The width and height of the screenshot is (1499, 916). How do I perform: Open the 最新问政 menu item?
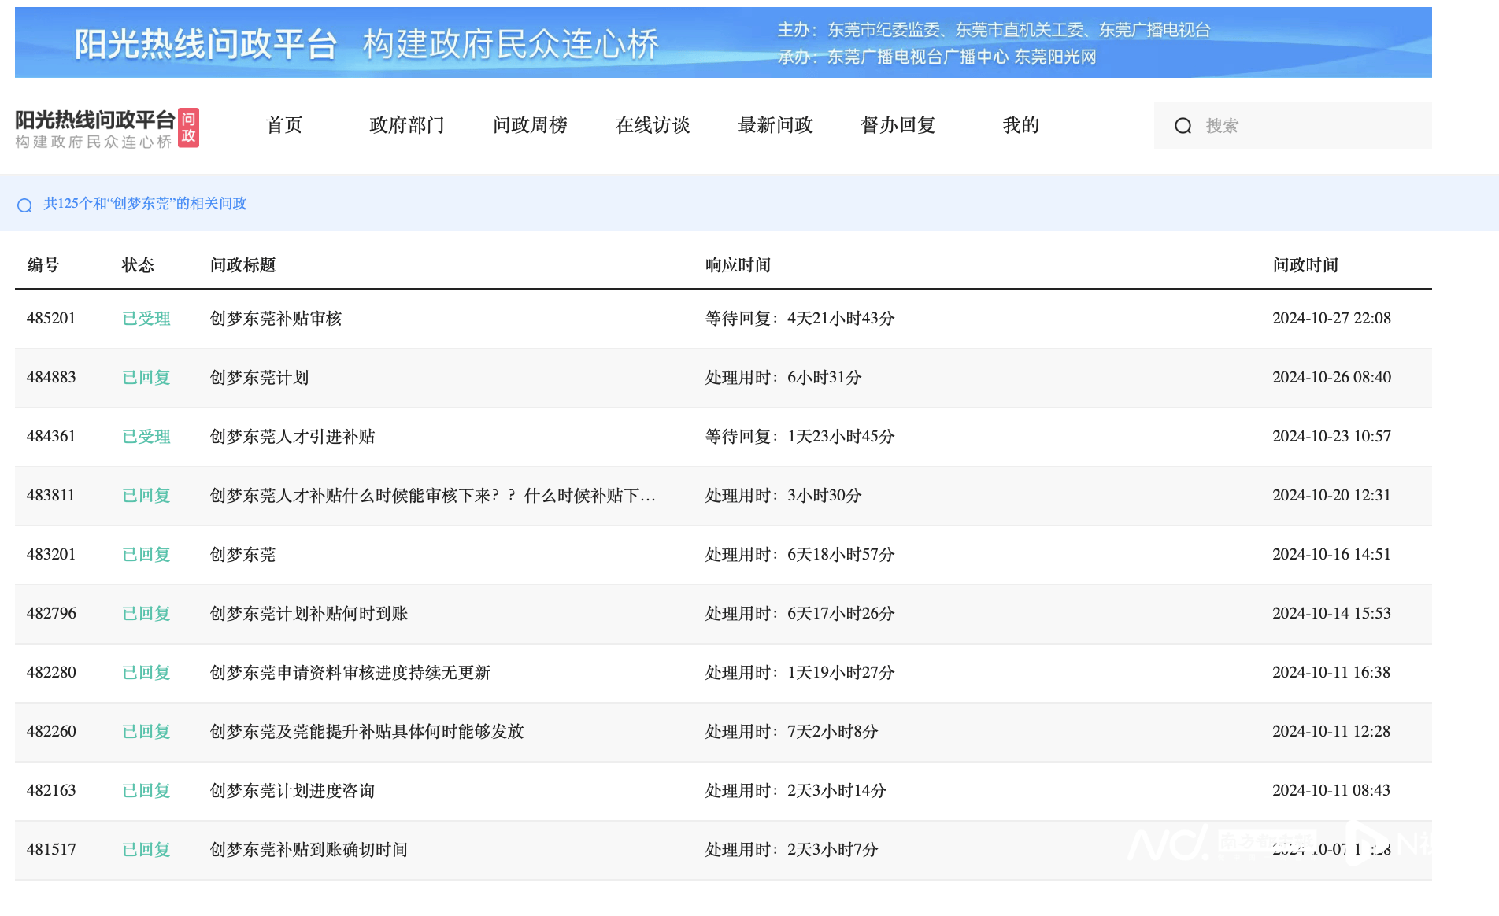click(775, 125)
